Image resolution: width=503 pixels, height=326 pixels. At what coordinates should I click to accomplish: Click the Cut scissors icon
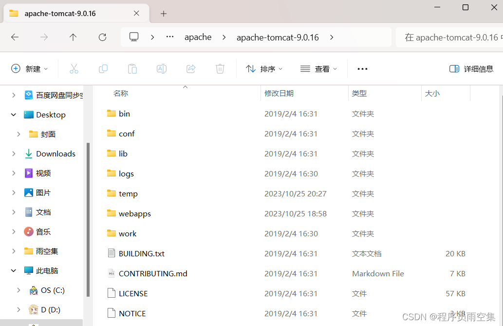[74, 69]
